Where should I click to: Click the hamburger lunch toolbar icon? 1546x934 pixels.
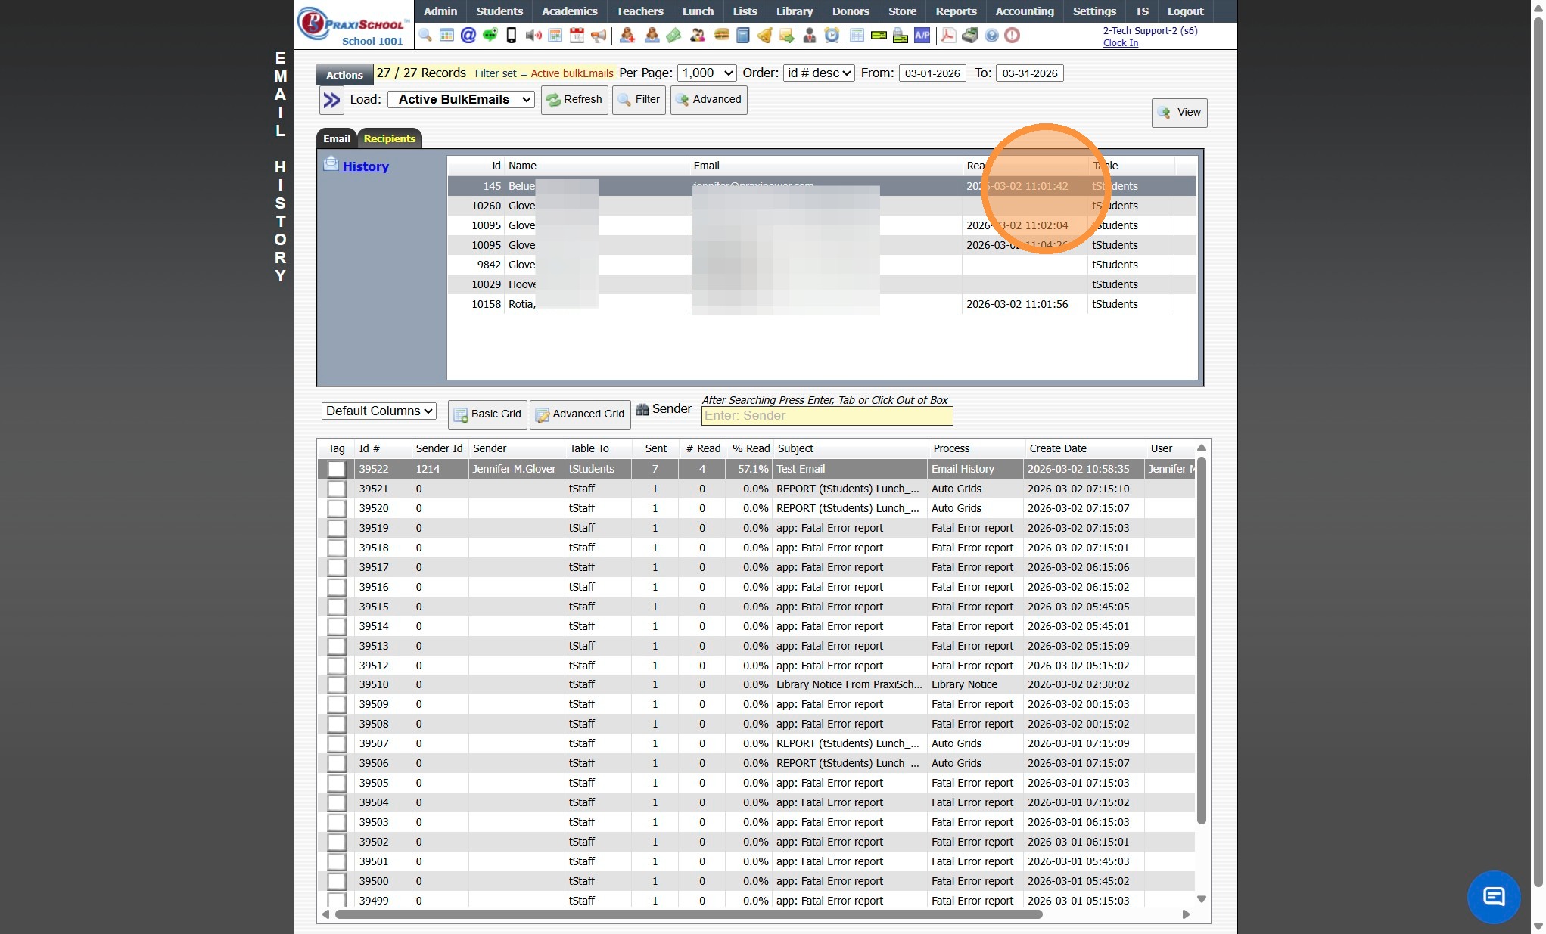(722, 36)
